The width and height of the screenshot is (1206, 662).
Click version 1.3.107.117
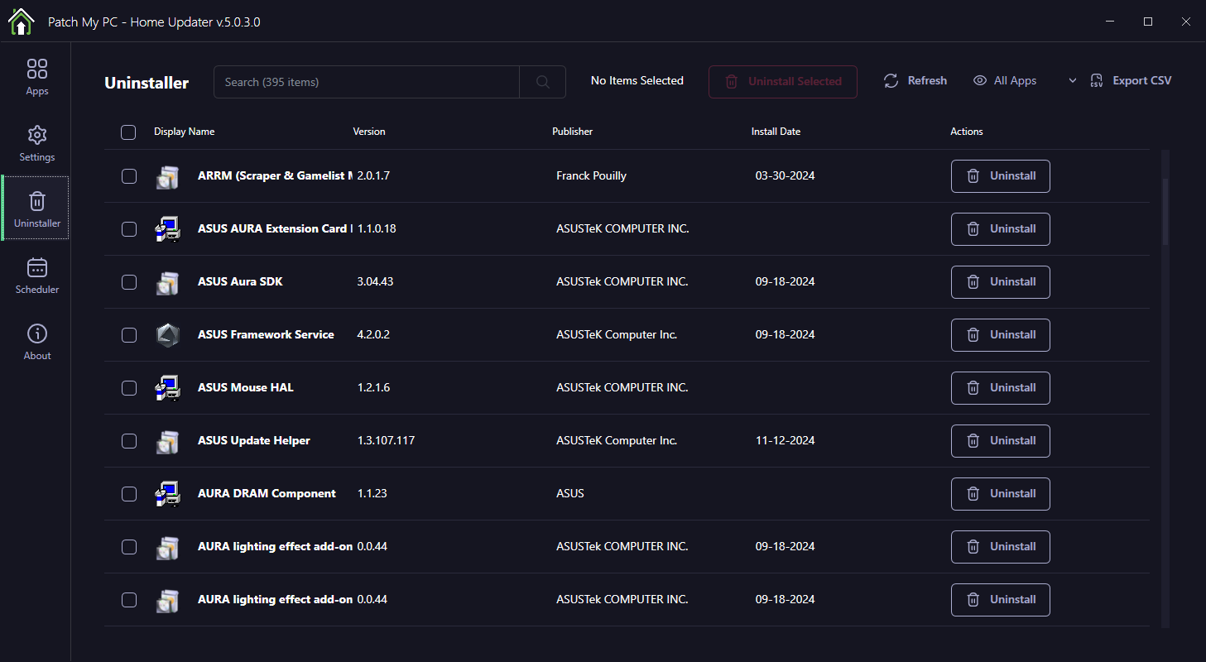tap(386, 440)
